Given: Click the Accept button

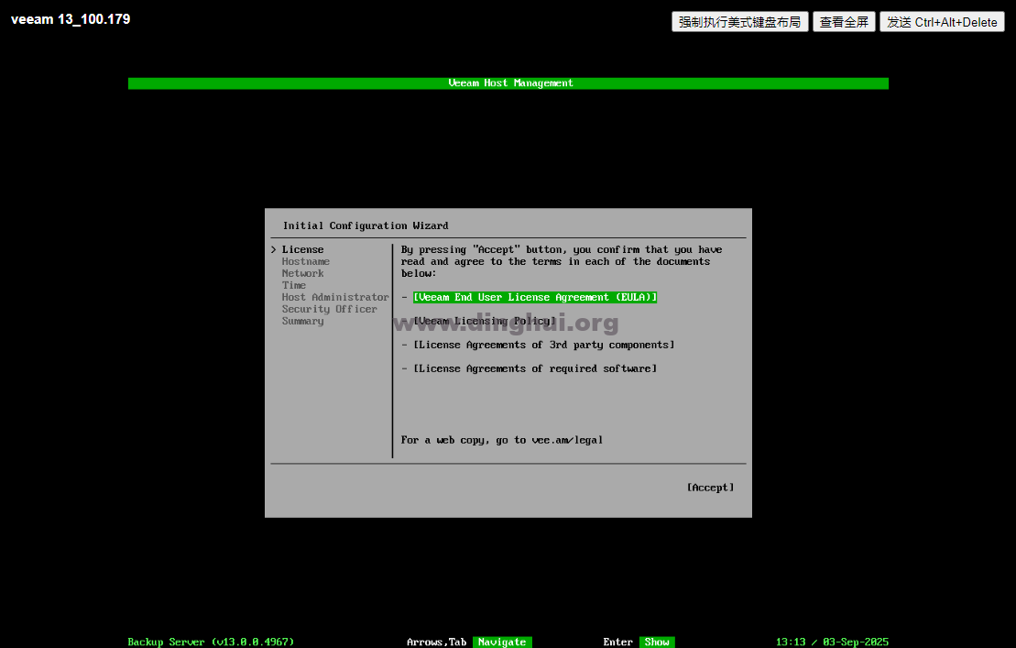Looking at the screenshot, I should click(x=710, y=488).
